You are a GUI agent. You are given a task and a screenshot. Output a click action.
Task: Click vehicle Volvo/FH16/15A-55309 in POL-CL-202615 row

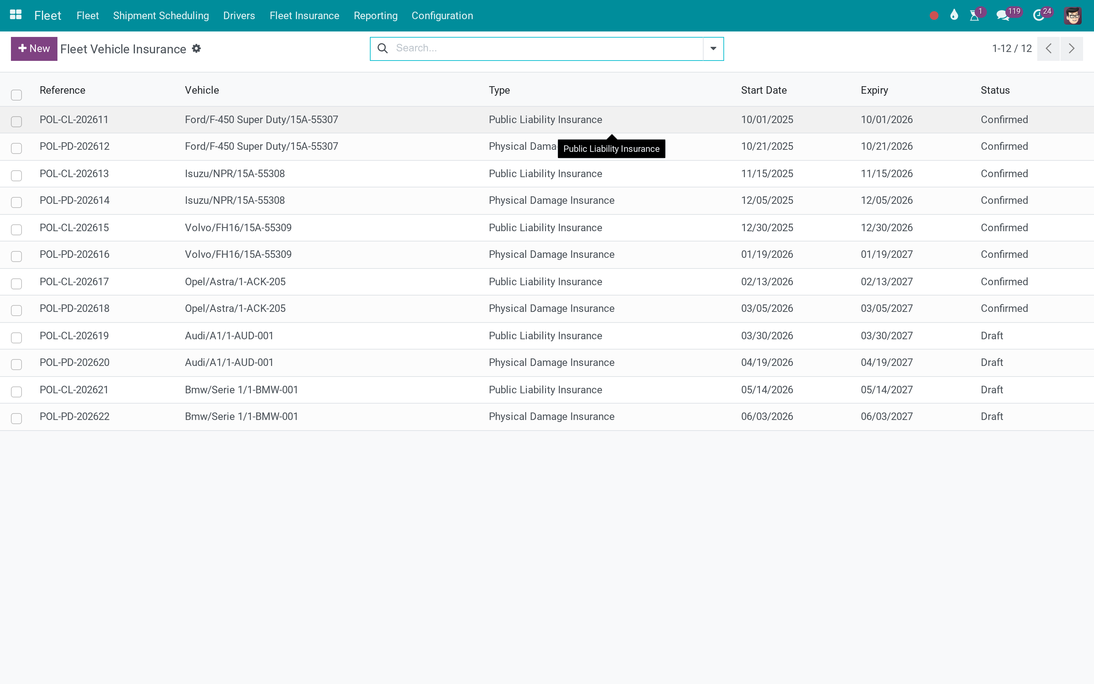238,227
